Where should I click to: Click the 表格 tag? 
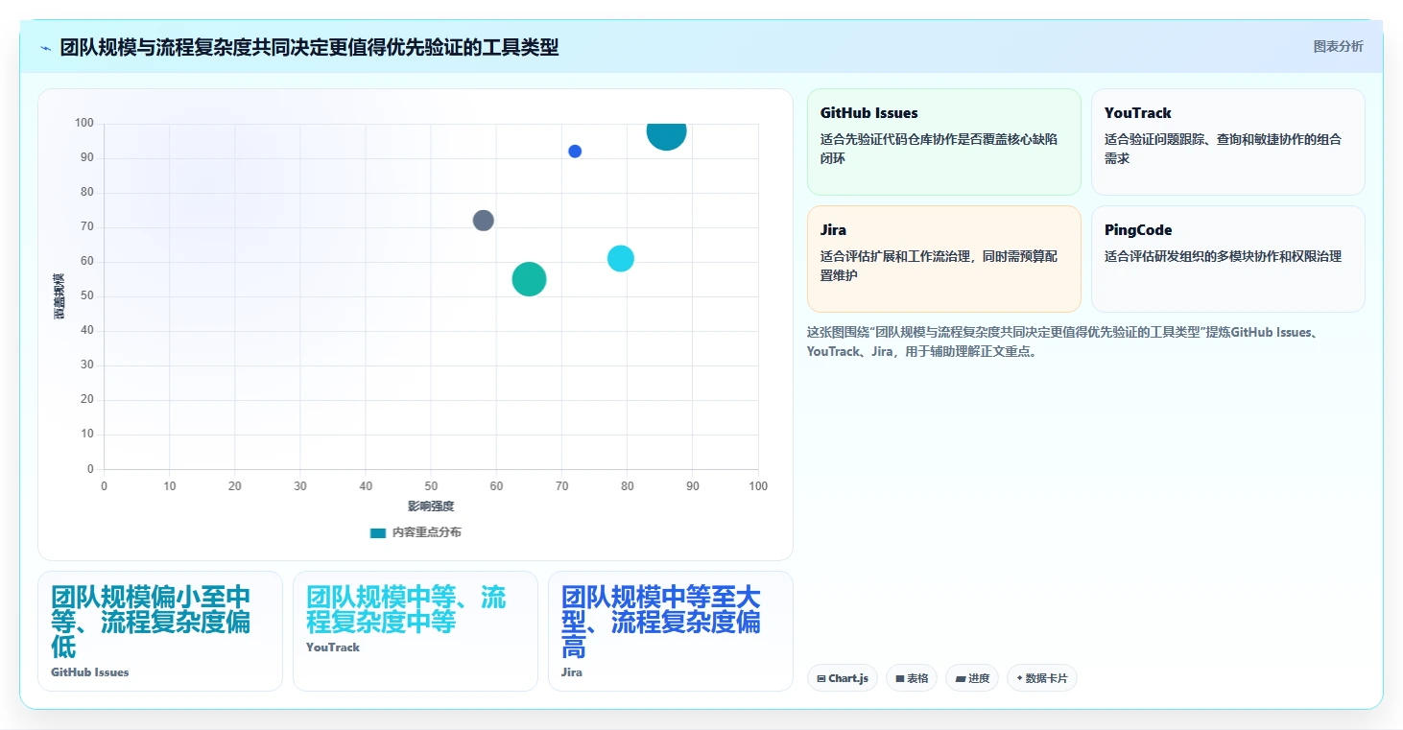(912, 678)
